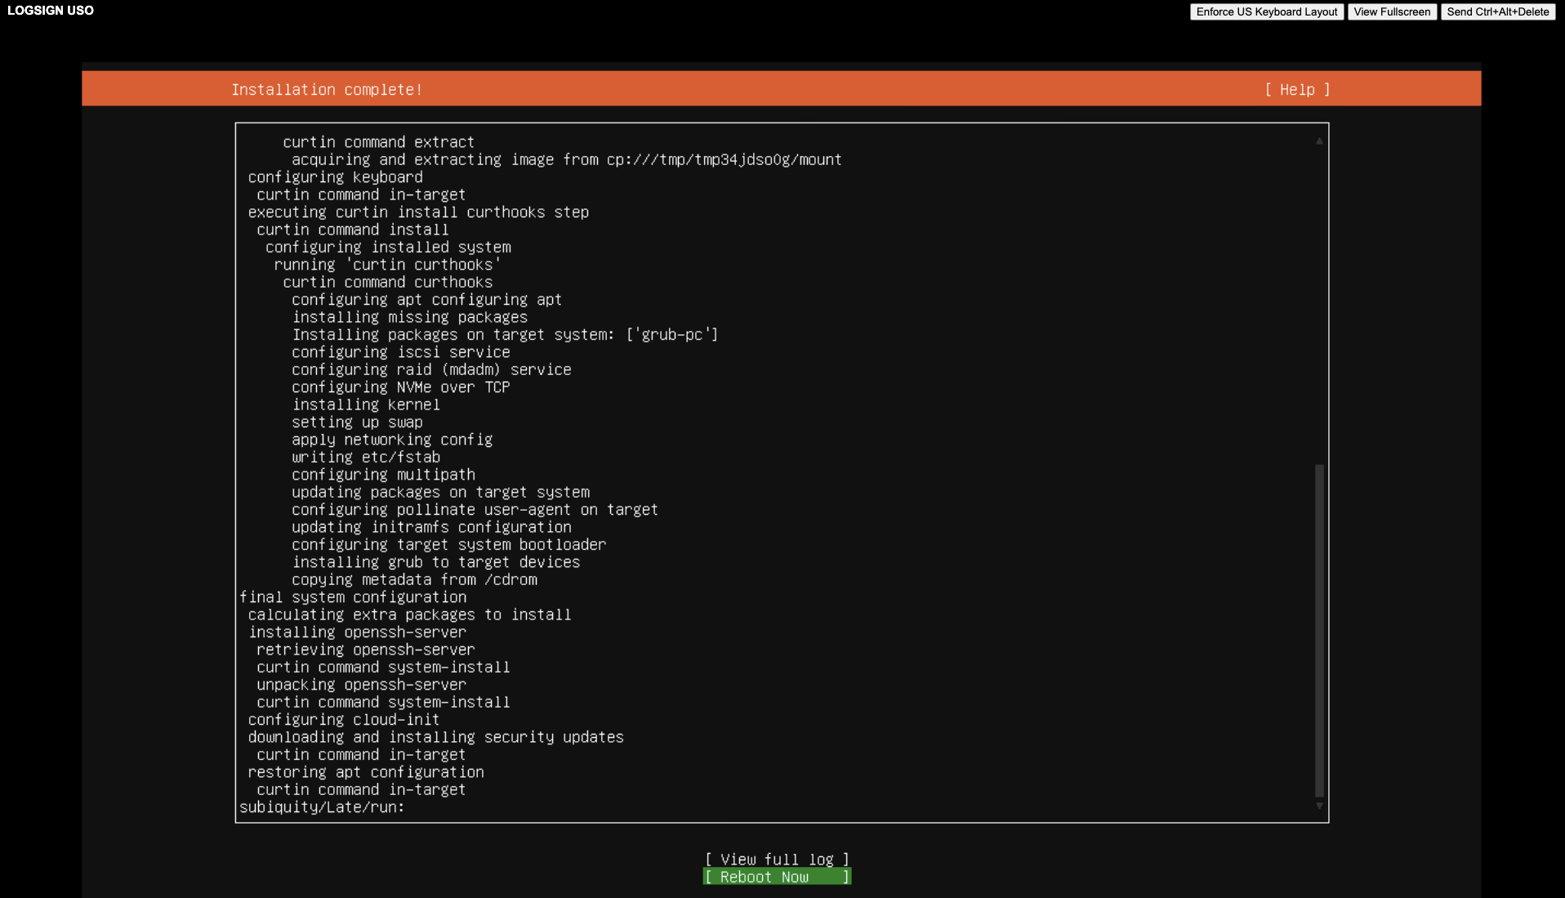Click 'curtin command install' log line

[353, 230]
